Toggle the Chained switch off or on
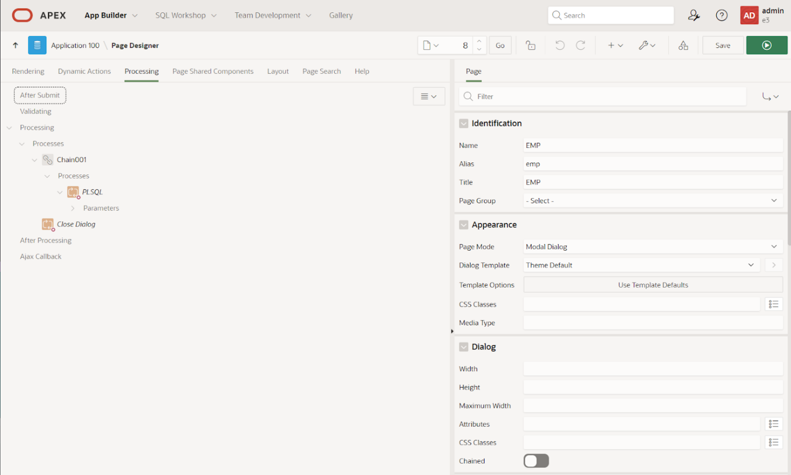Viewport: 791px width, 475px height. click(536, 461)
